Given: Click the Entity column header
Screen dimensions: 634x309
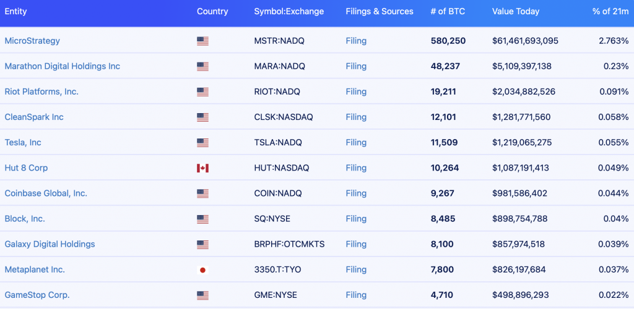Looking at the screenshot, I should (x=15, y=11).
